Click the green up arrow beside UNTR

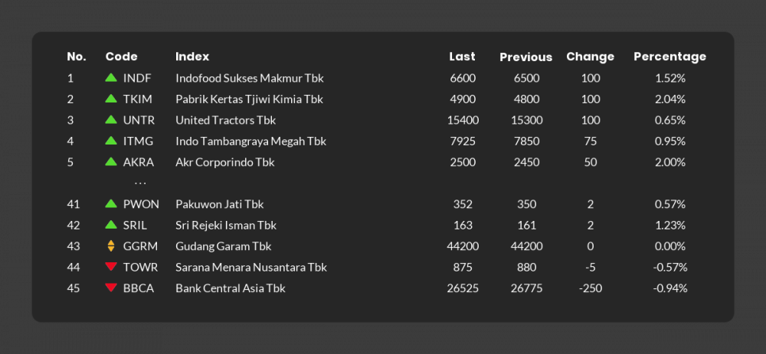click(x=111, y=120)
